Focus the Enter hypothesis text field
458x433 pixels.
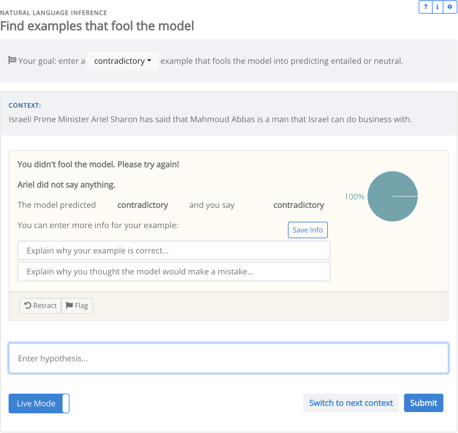(x=229, y=358)
